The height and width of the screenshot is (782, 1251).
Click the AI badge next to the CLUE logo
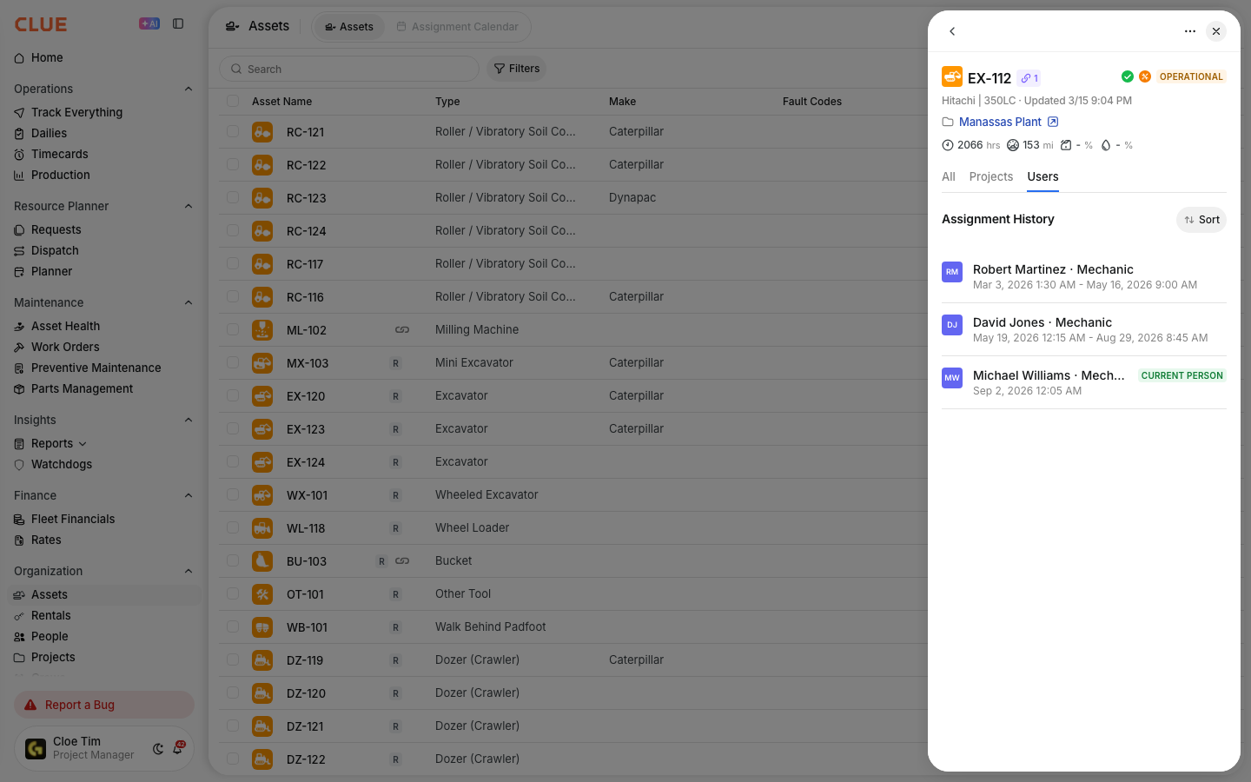click(x=149, y=23)
